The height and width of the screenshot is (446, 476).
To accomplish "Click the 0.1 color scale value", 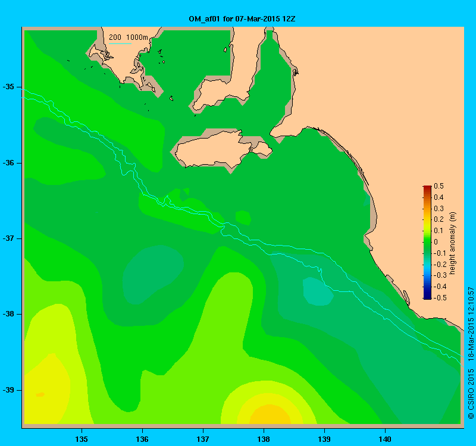I will tap(439, 231).
